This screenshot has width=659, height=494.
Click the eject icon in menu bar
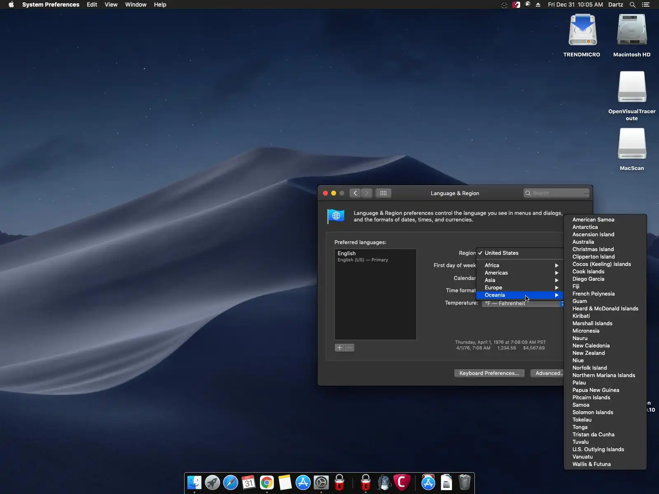(x=538, y=5)
